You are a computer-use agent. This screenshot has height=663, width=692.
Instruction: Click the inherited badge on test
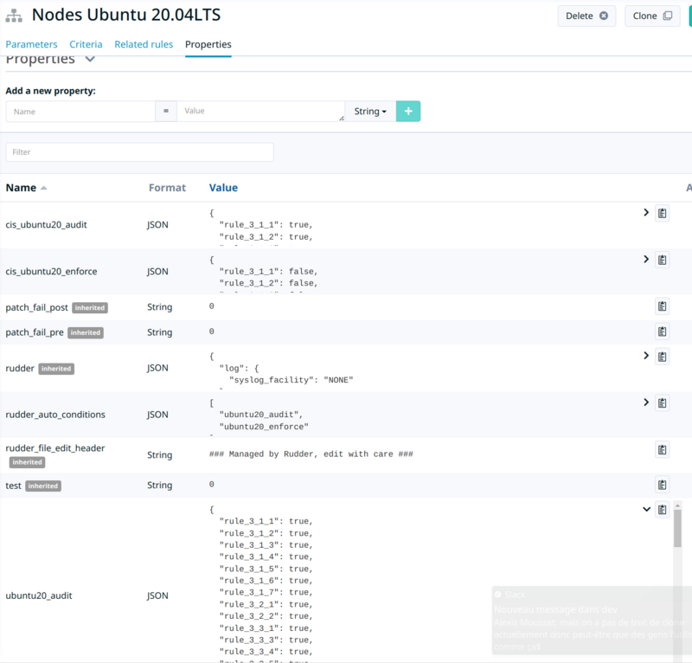[42, 486]
